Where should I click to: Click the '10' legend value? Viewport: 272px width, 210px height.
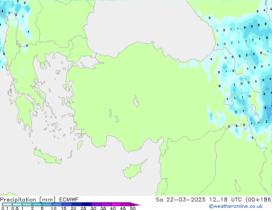(x=54, y=208)
